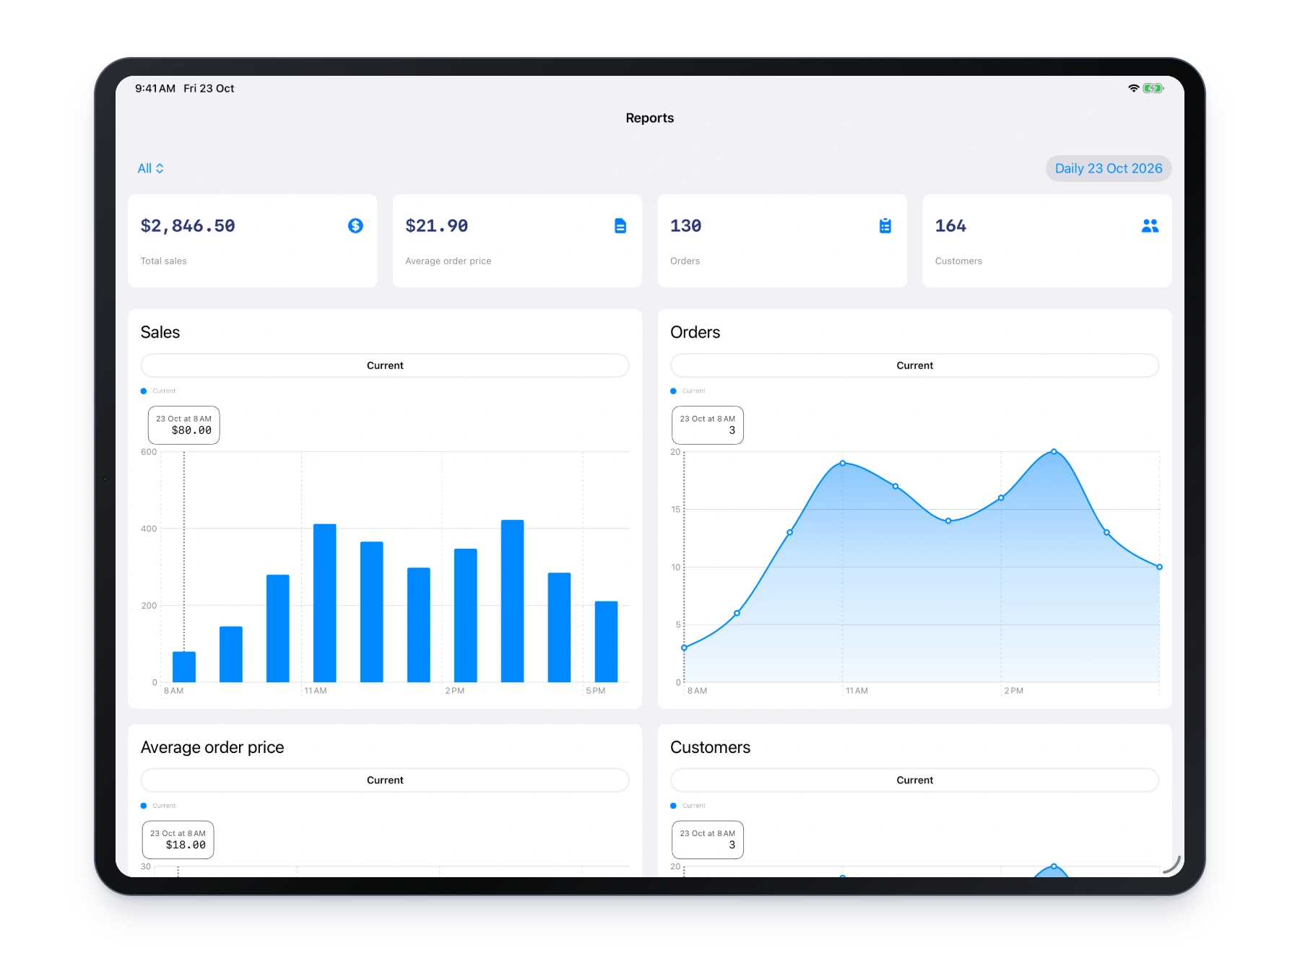The image size is (1300, 953).
Task: Click the Customers chart heading
Action: click(x=710, y=747)
